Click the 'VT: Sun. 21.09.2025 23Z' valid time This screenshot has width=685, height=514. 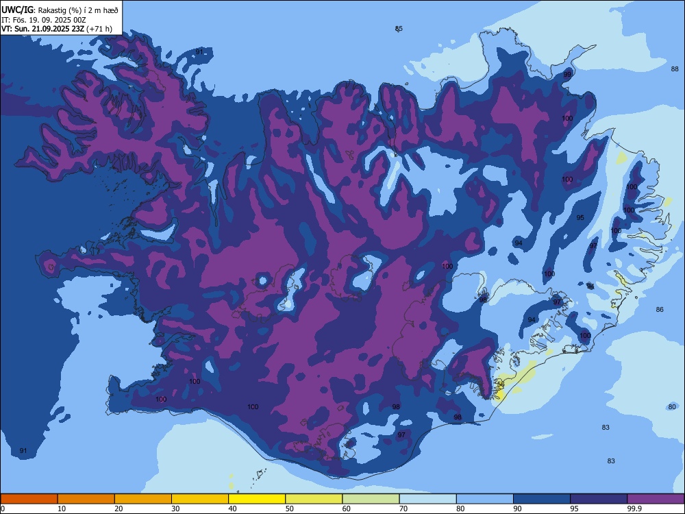pyautogui.click(x=42, y=29)
